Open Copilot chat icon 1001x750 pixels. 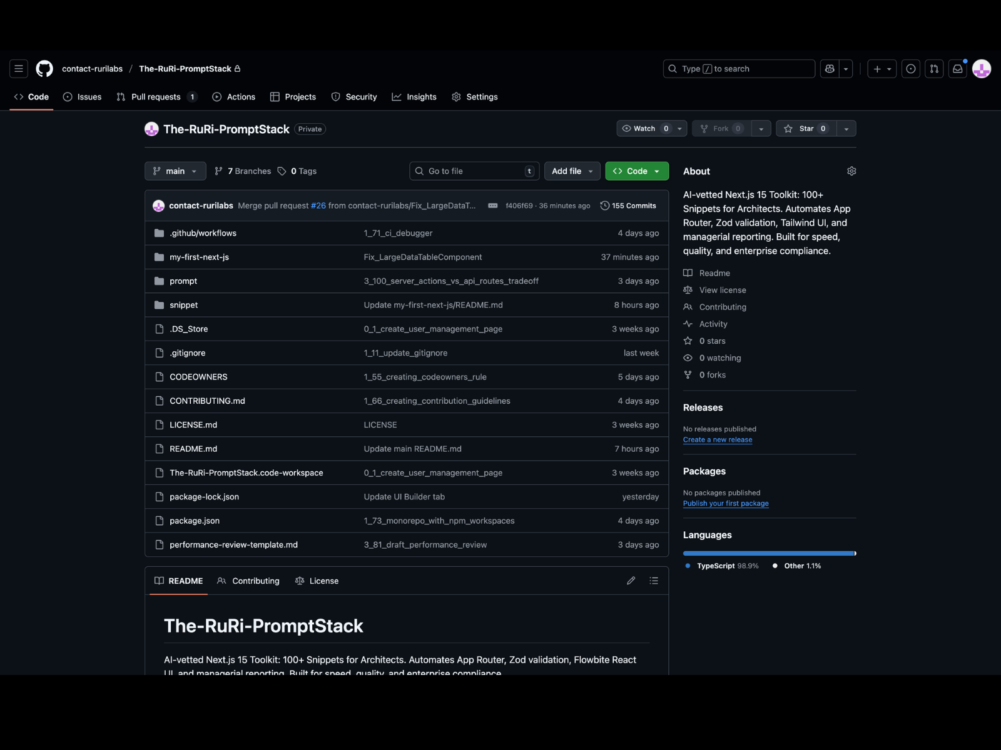pos(830,69)
